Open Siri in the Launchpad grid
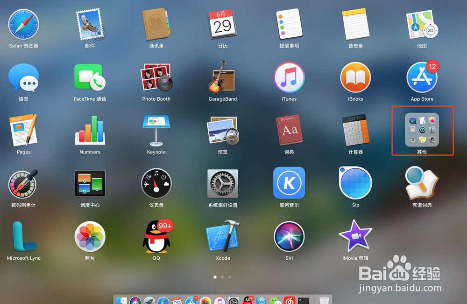The height and width of the screenshot is (304, 467). 289,236
